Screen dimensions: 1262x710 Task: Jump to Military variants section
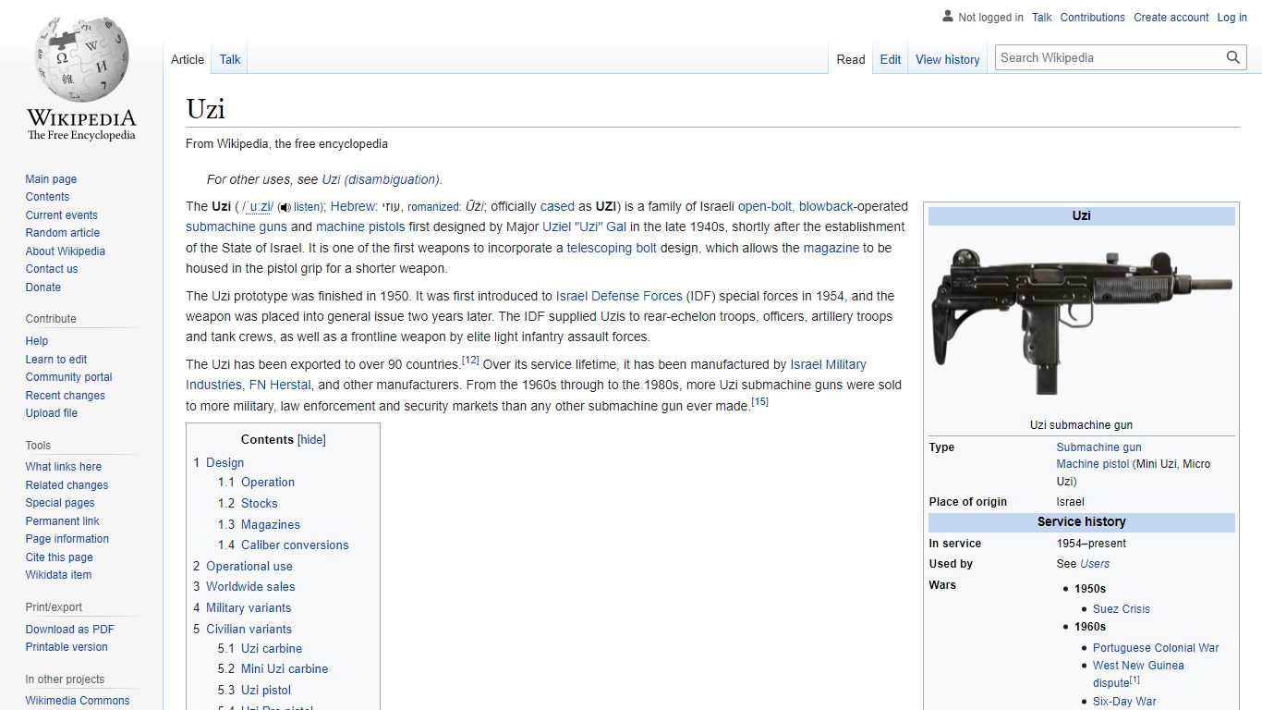click(249, 608)
